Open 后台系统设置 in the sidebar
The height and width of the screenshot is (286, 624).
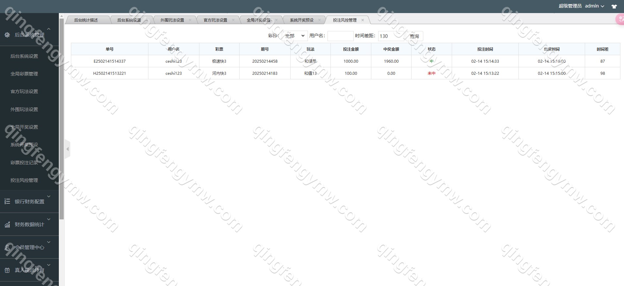(24, 56)
